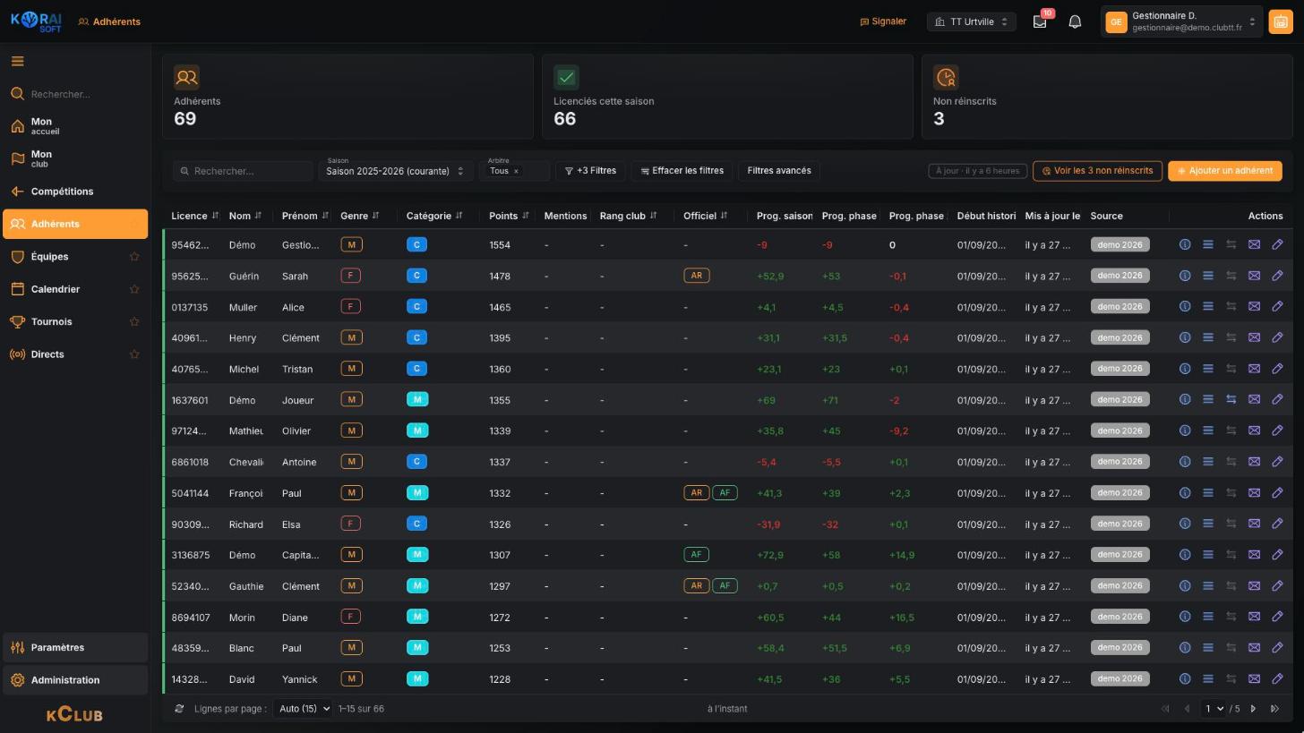Toggle favorite star for Directs
The height and width of the screenshot is (733, 1304).
tap(134, 354)
